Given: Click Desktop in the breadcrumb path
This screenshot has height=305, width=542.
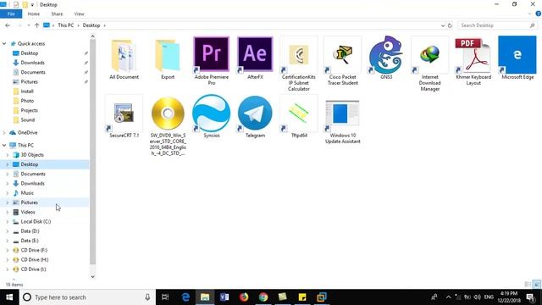Looking at the screenshot, I should pos(91,25).
